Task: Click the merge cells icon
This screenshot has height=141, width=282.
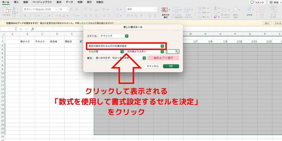Action: pos(117,16)
